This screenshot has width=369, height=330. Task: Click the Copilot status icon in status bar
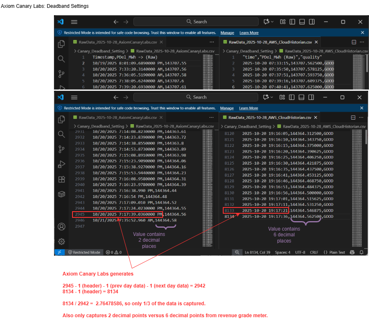point(352,252)
